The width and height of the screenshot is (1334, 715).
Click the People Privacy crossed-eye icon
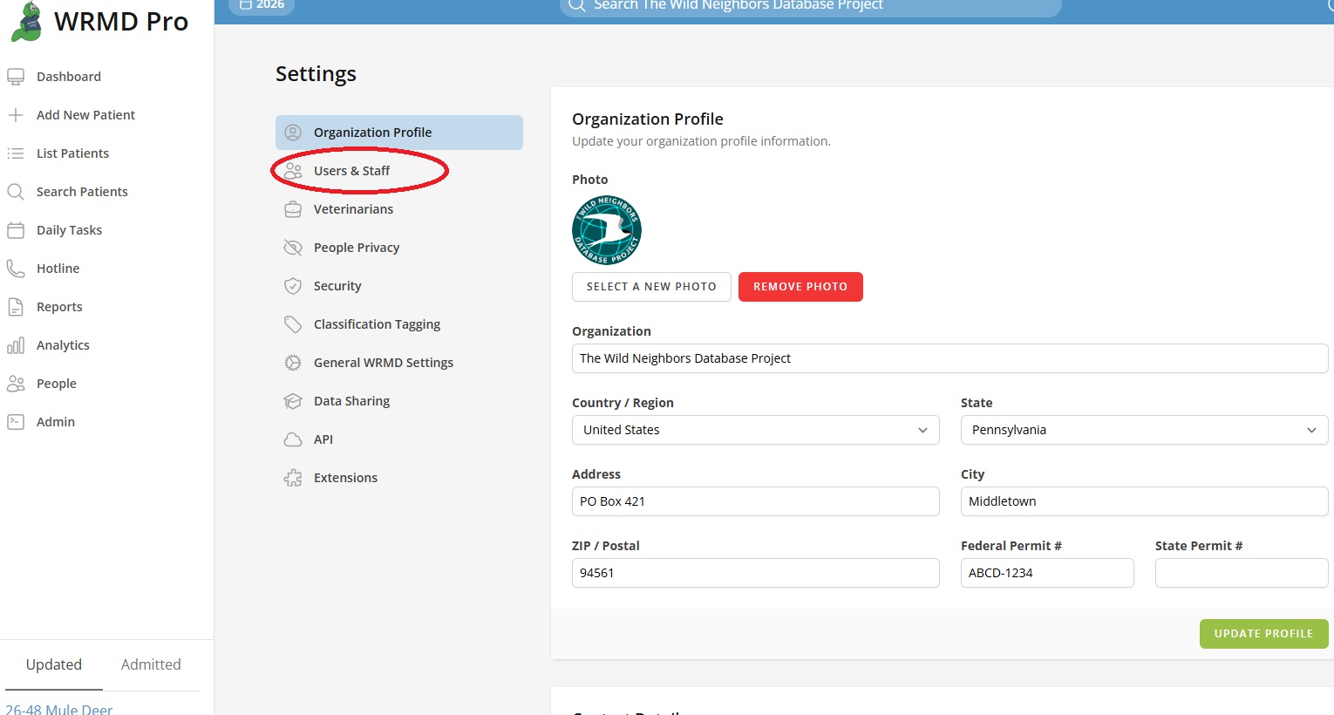(293, 248)
